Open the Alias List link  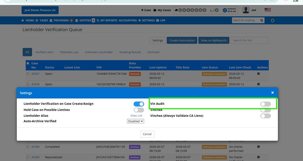pos(136,116)
